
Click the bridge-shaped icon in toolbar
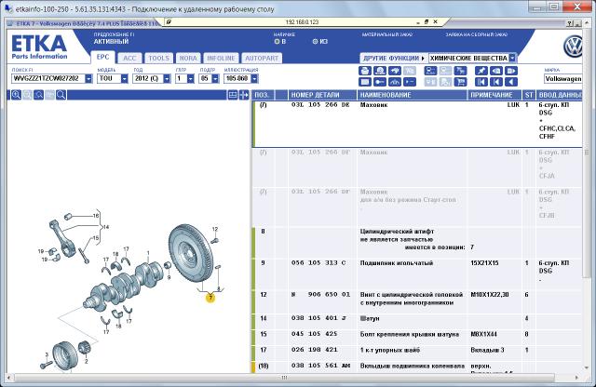[x=395, y=82]
